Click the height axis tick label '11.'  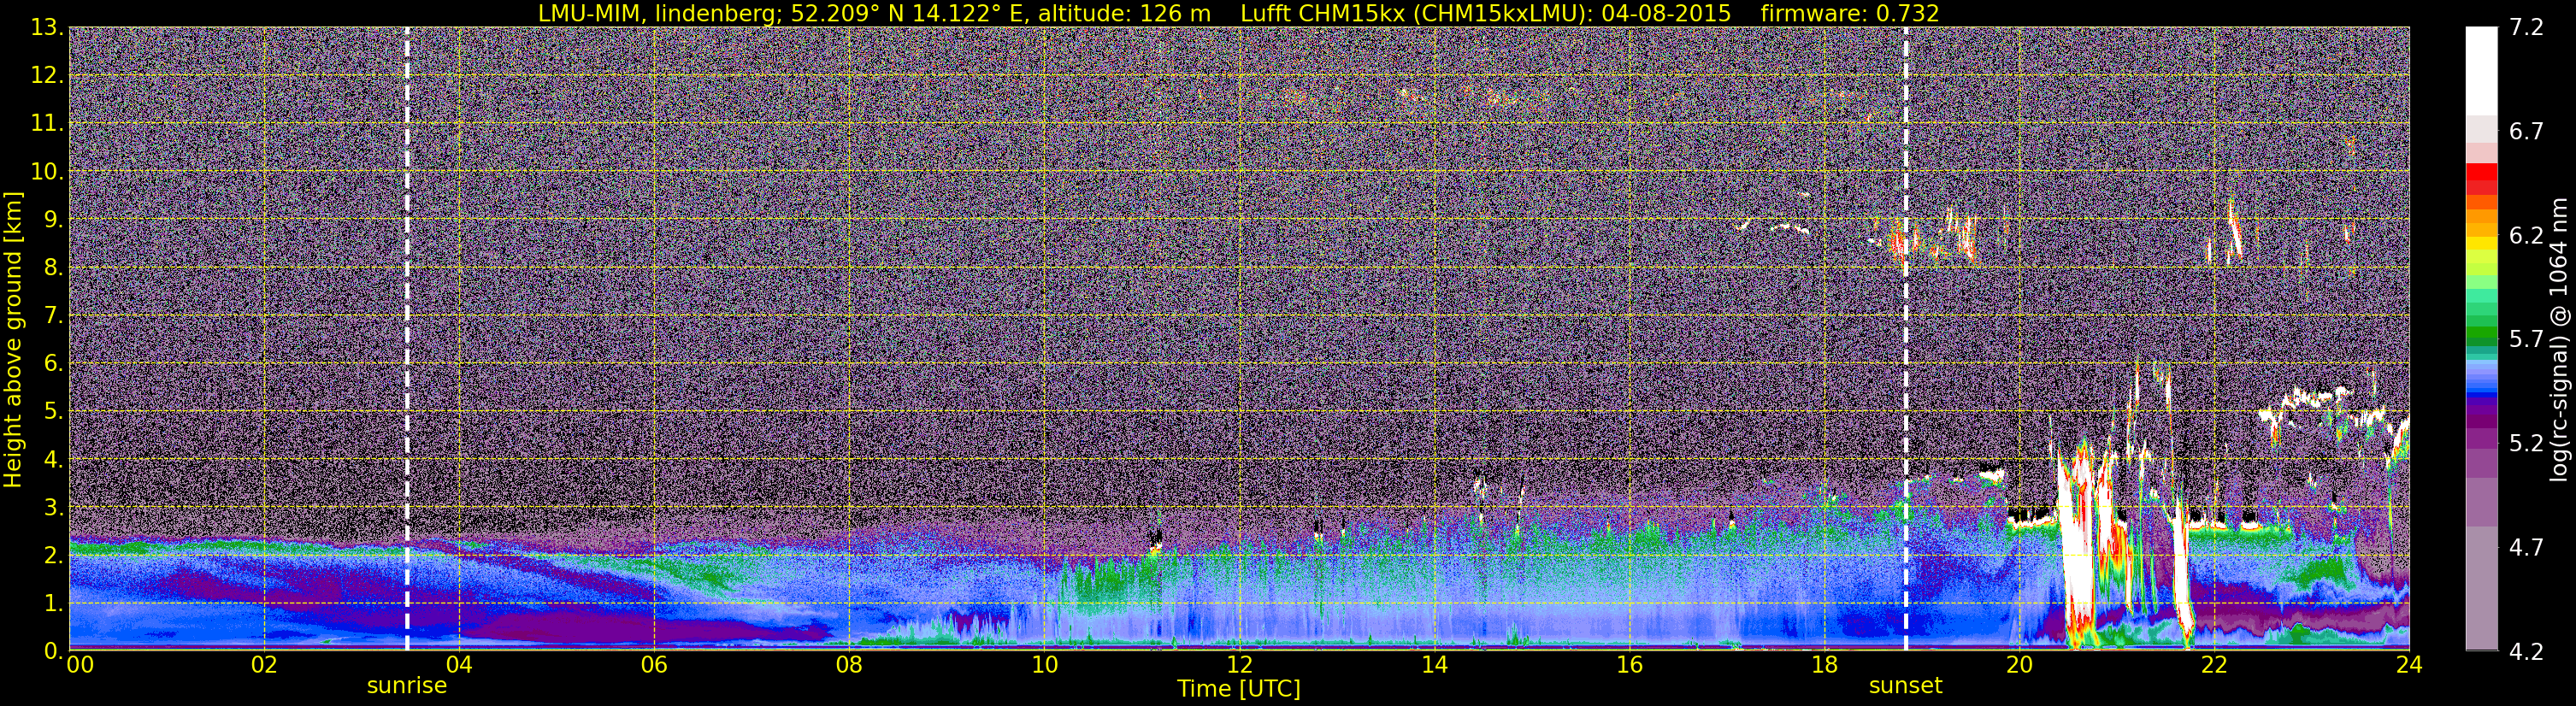tap(47, 124)
